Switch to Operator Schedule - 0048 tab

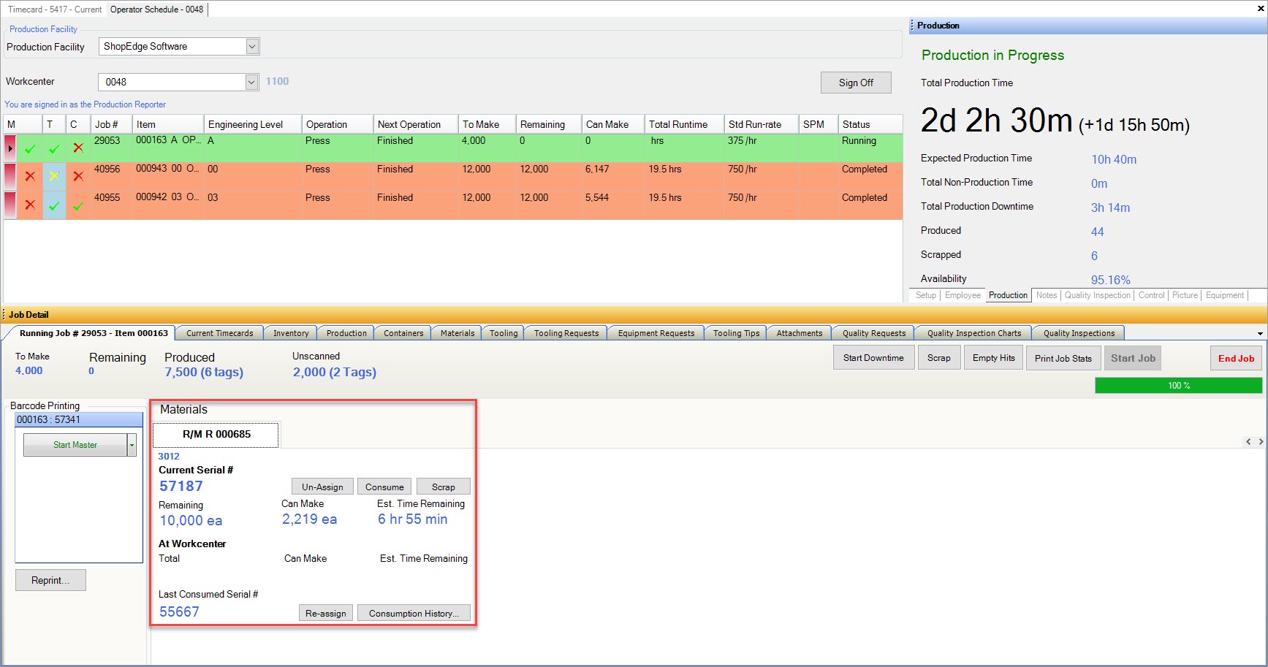click(156, 9)
